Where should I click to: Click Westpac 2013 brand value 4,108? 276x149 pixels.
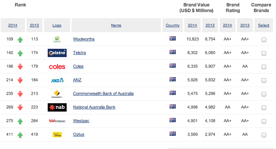(x=210, y=121)
